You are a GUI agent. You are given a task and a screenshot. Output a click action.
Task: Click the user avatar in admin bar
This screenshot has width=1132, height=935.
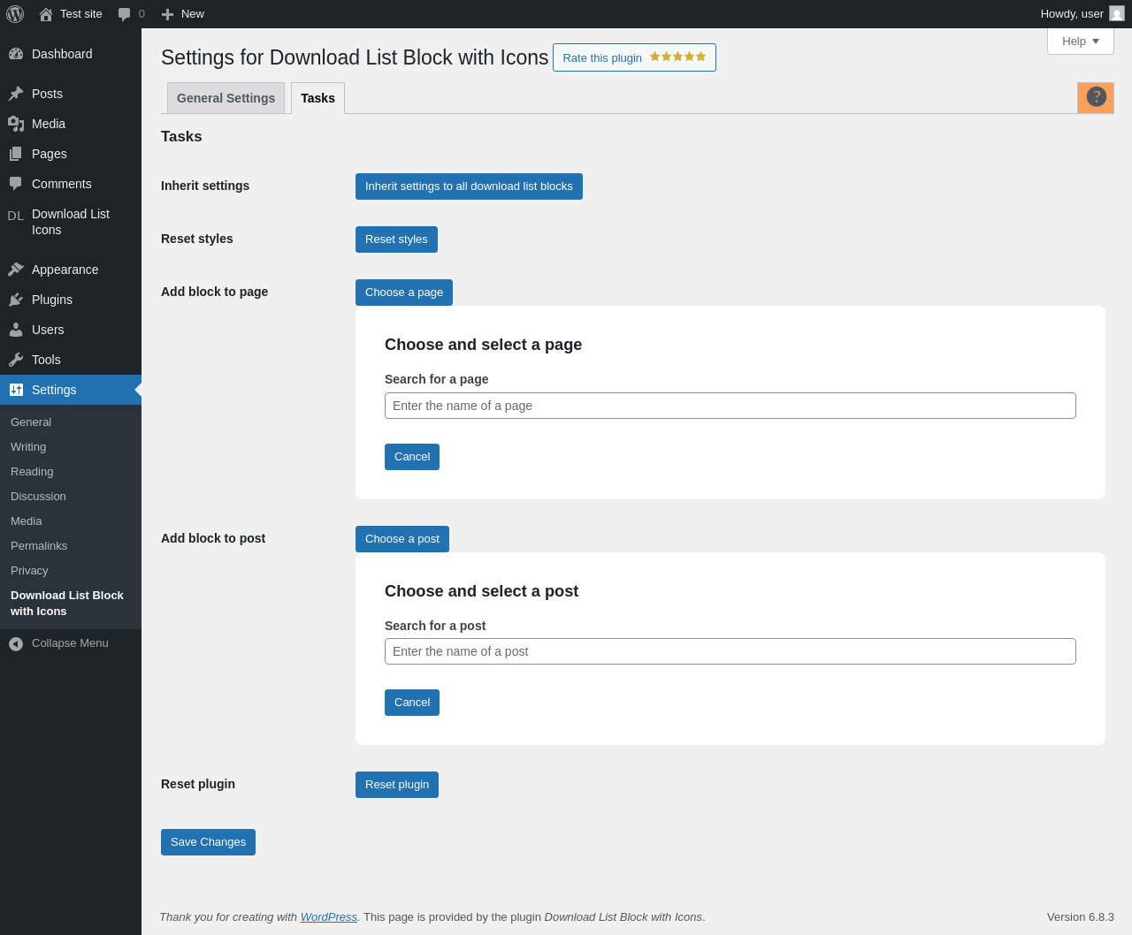(1116, 14)
